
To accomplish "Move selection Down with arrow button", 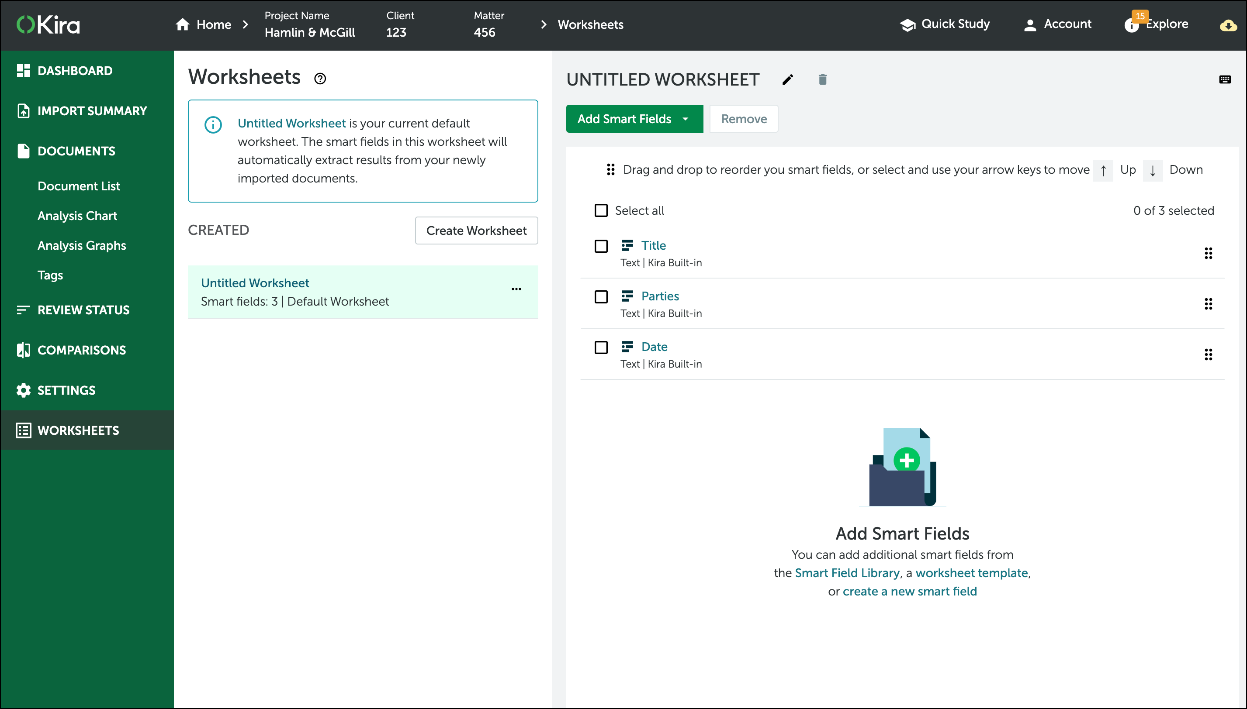I will click(x=1153, y=170).
